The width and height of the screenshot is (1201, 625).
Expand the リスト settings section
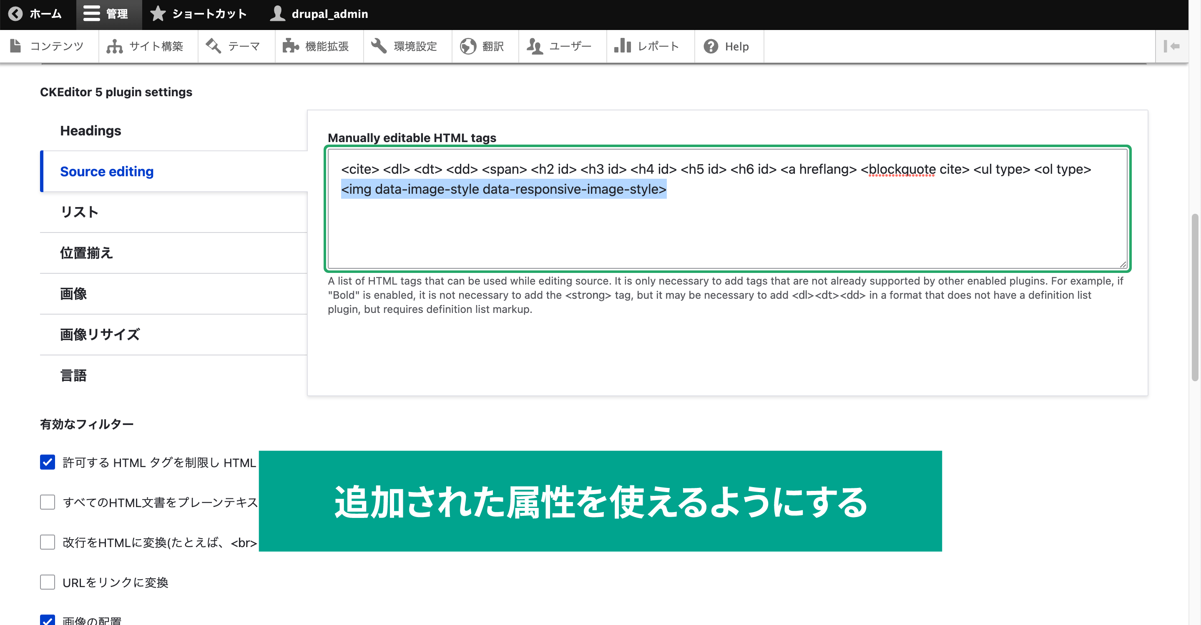(x=79, y=212)
